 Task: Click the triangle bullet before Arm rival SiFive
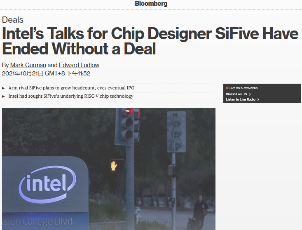[x=3, y=88]
